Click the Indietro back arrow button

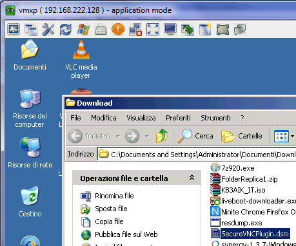(89, 136)
